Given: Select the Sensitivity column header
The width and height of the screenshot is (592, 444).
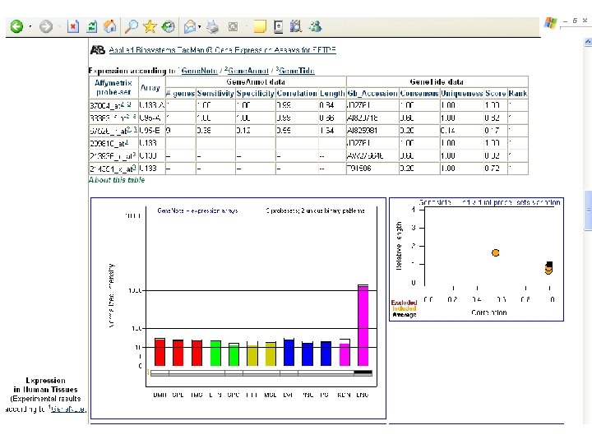Looking at the screenshot, I should (215, 93).
